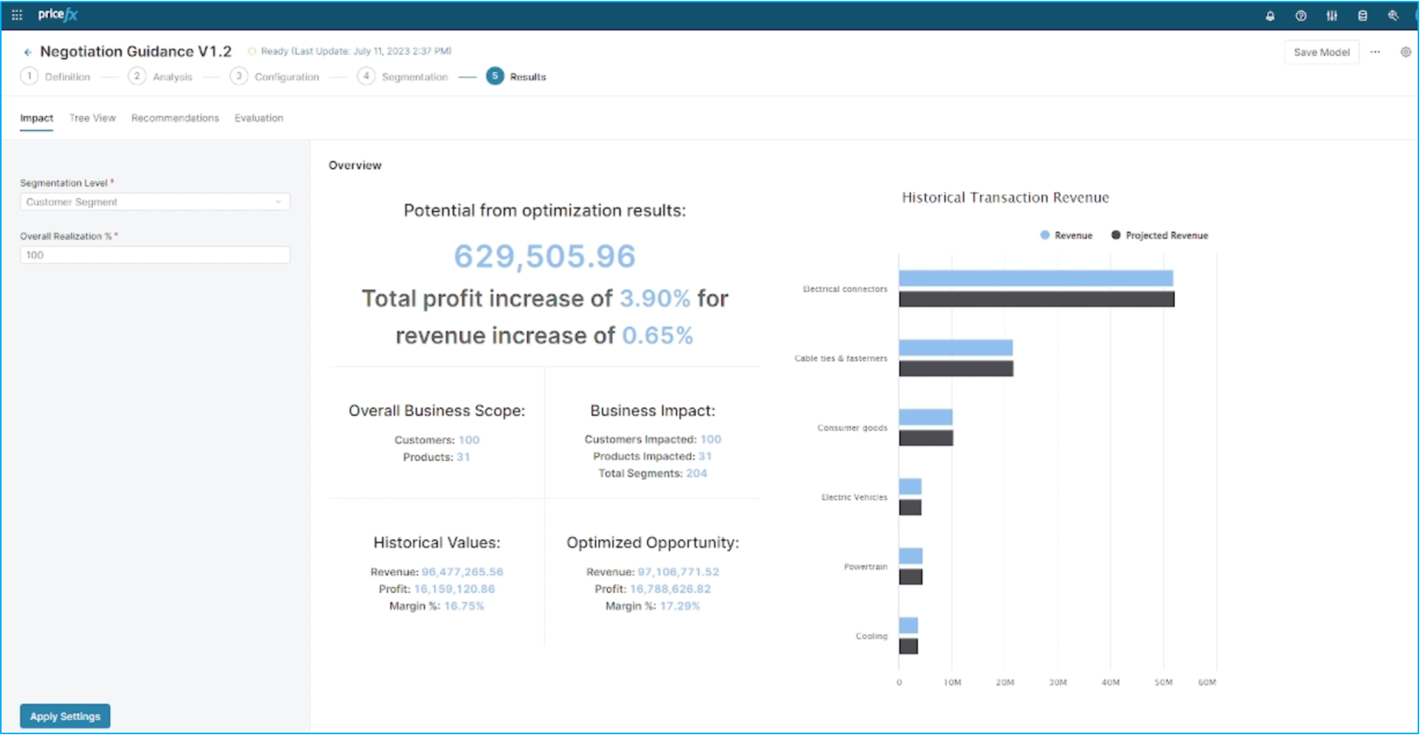Toggle the Revenue series in chart legend
Screen dimensions: 1420x735
click(x=1066, y=236)
